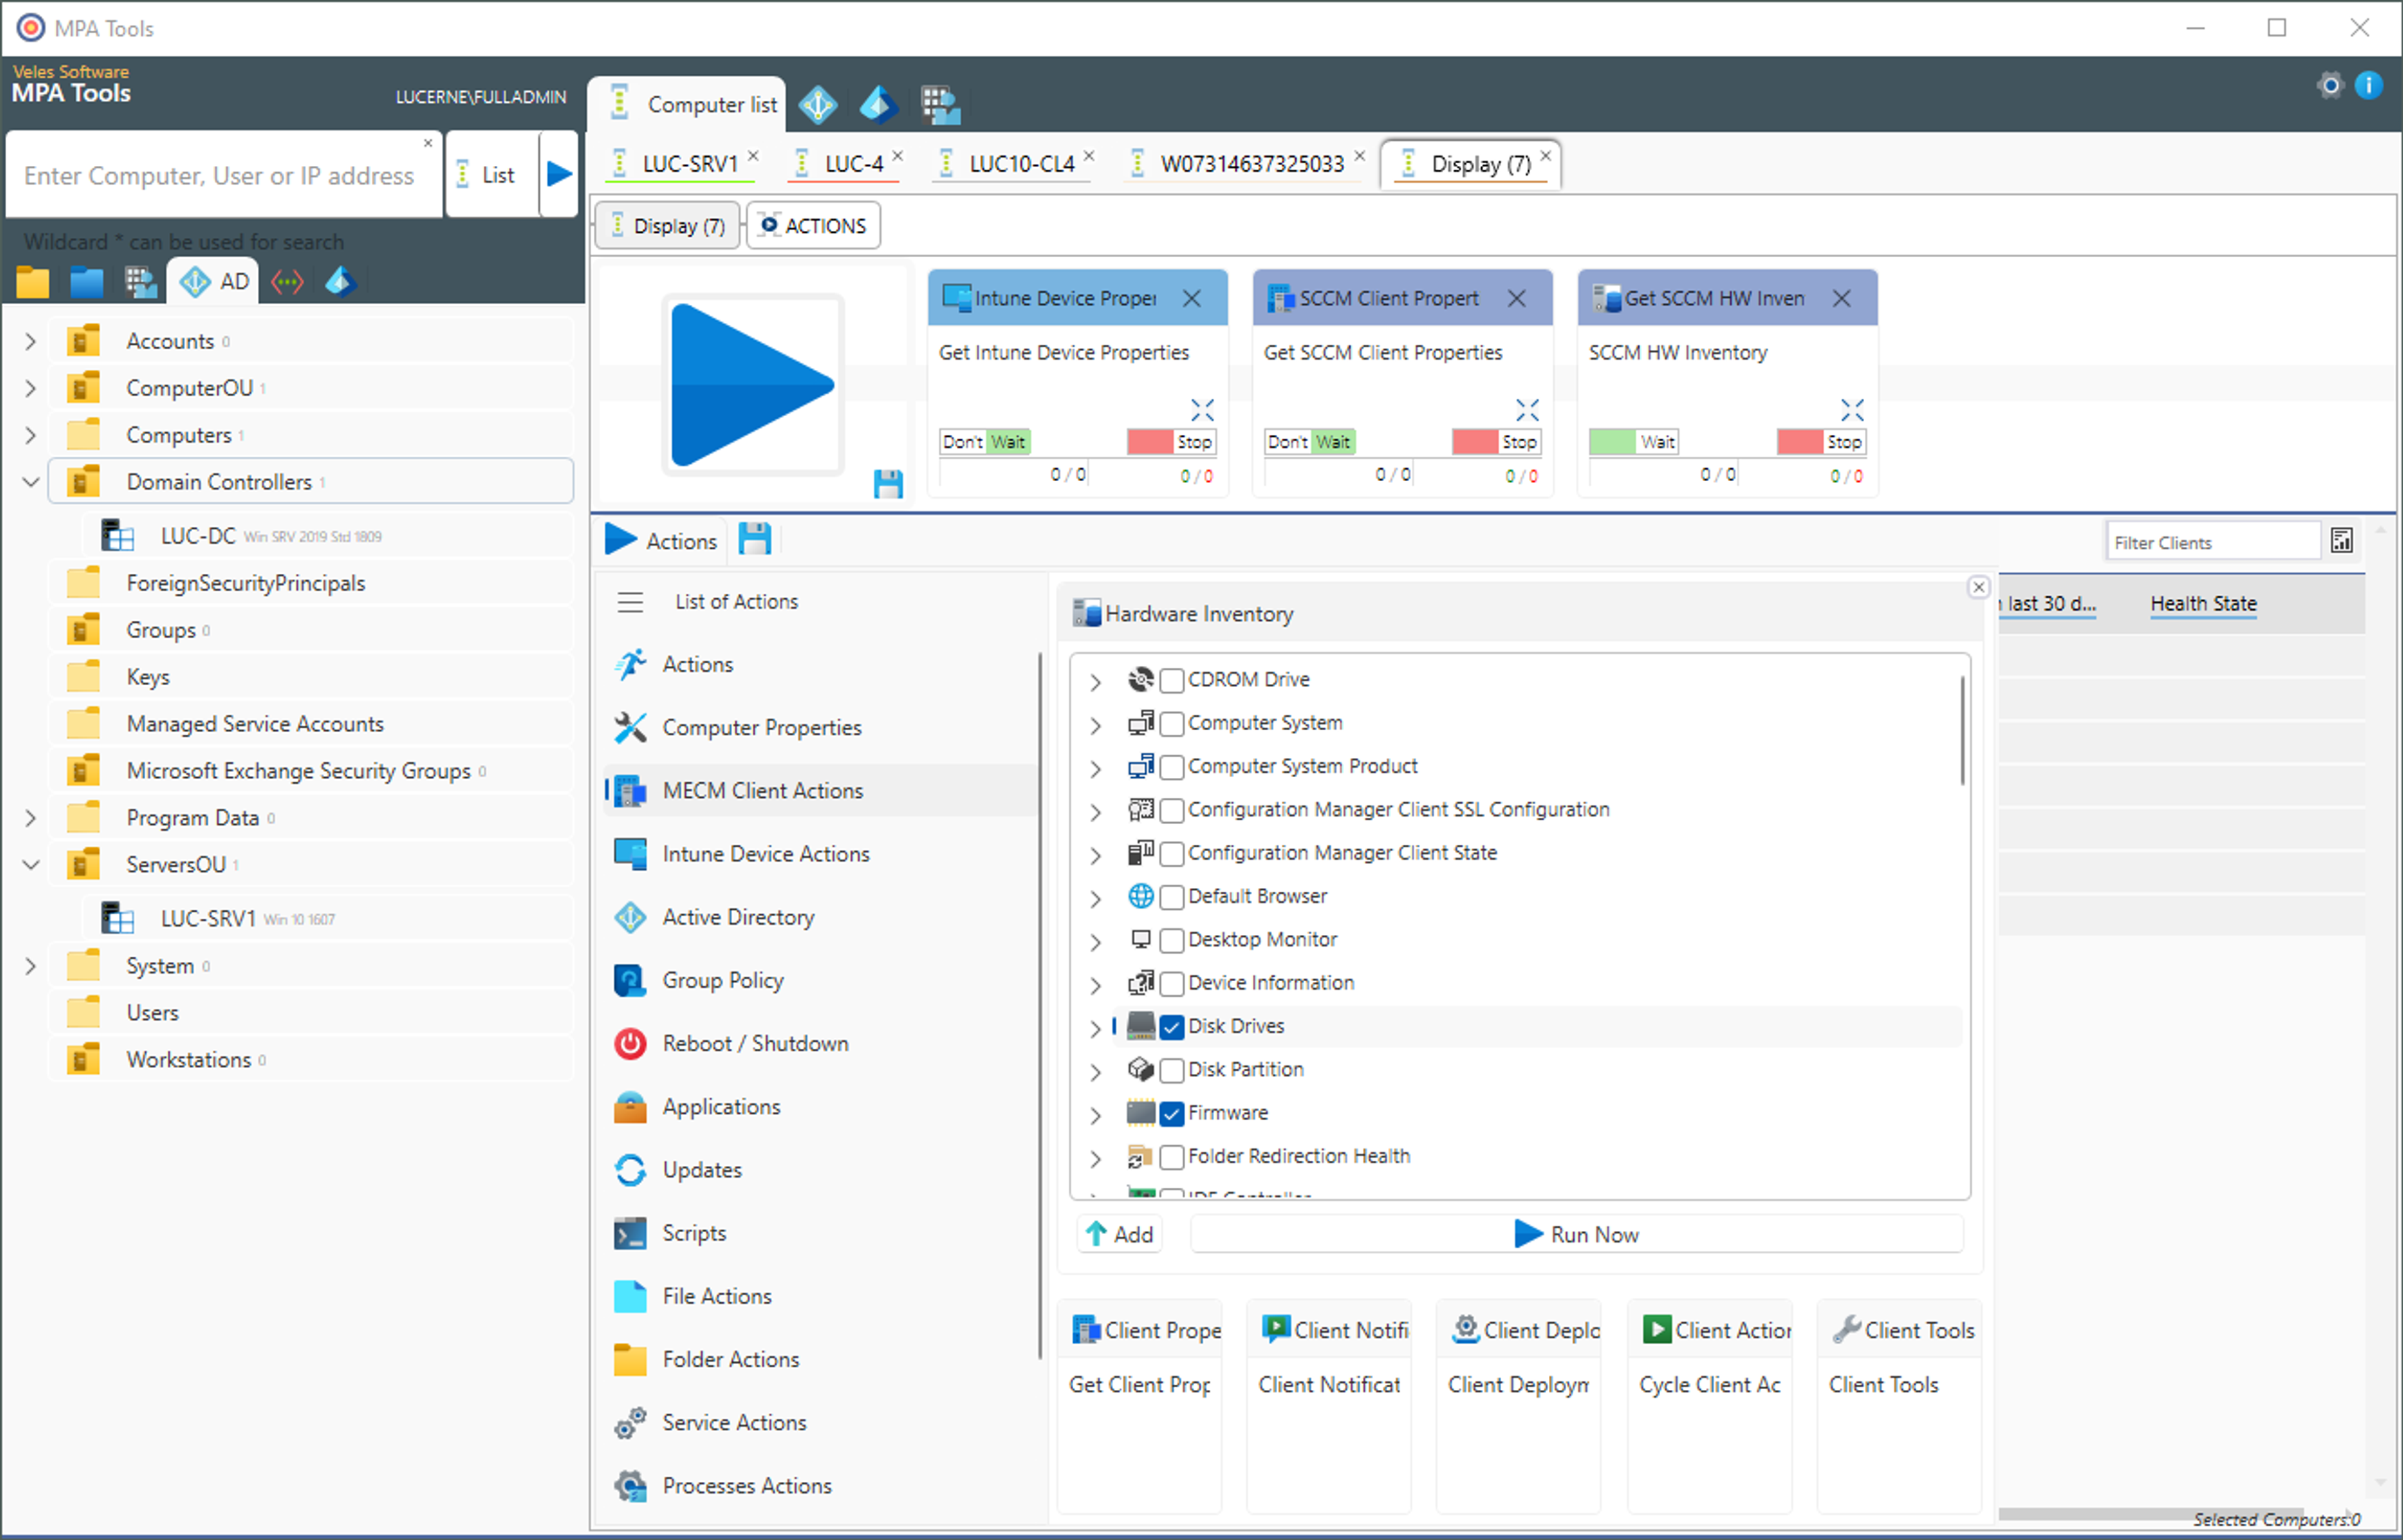Open Computer Properties actions
Viewport: 2403px width, 1540px height.
click(820, 728)
